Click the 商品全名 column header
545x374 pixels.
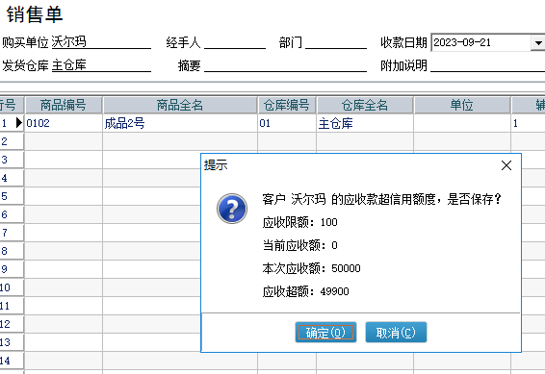[180, 105]
